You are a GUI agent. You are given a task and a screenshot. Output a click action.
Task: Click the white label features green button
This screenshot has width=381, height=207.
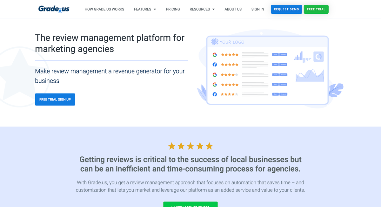pos(190,204)
